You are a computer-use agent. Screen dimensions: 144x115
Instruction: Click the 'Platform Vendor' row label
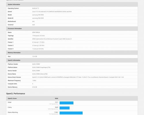[x=13, y=64]
